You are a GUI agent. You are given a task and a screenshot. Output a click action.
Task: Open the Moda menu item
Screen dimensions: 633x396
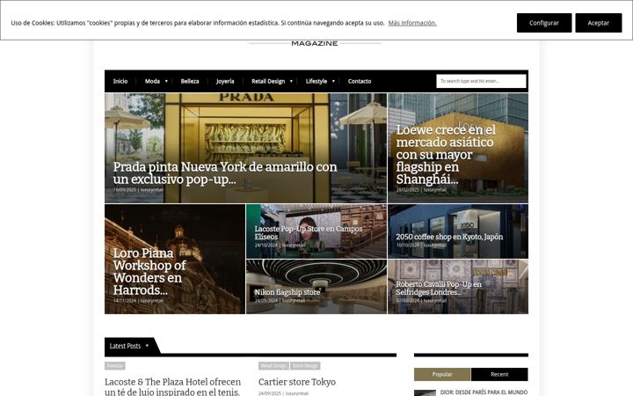click(x=152, y=81)
